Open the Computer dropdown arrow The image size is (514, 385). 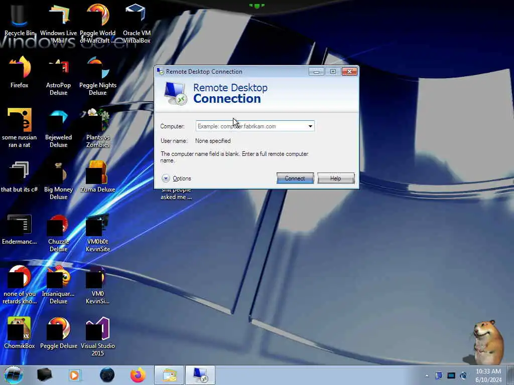310,126
